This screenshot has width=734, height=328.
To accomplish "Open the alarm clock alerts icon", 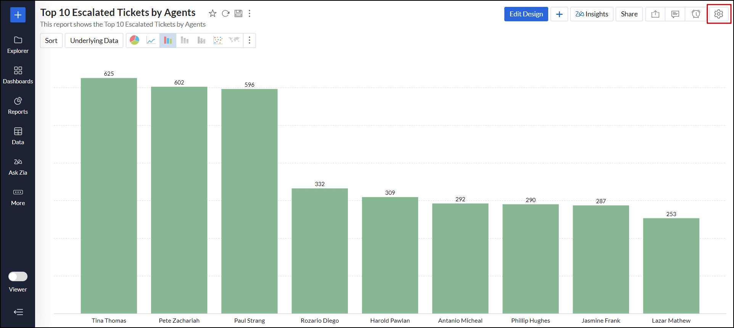I will tap(696, 14).
